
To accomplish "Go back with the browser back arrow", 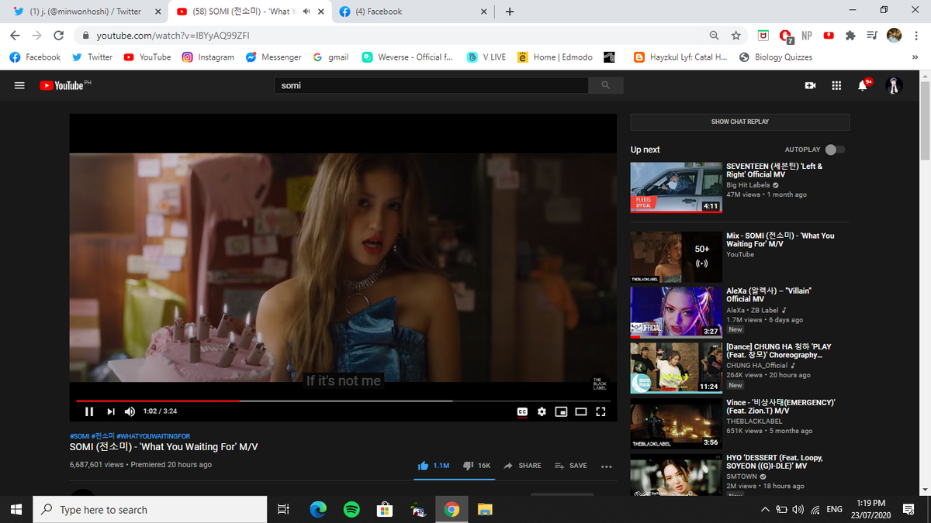I will (x=15, y=36).
